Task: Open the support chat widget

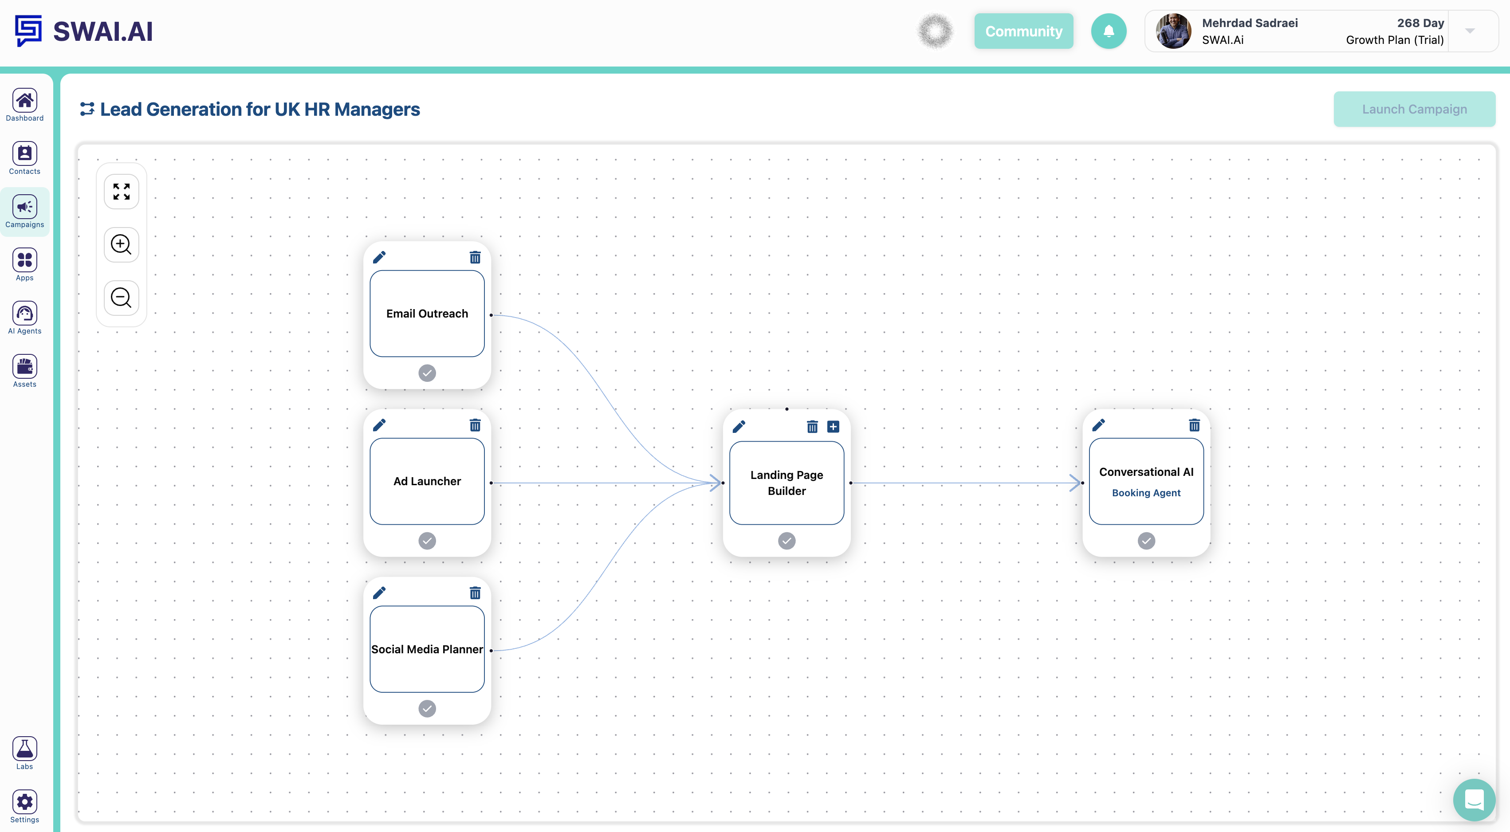Action: click(x=1475, y=800)
